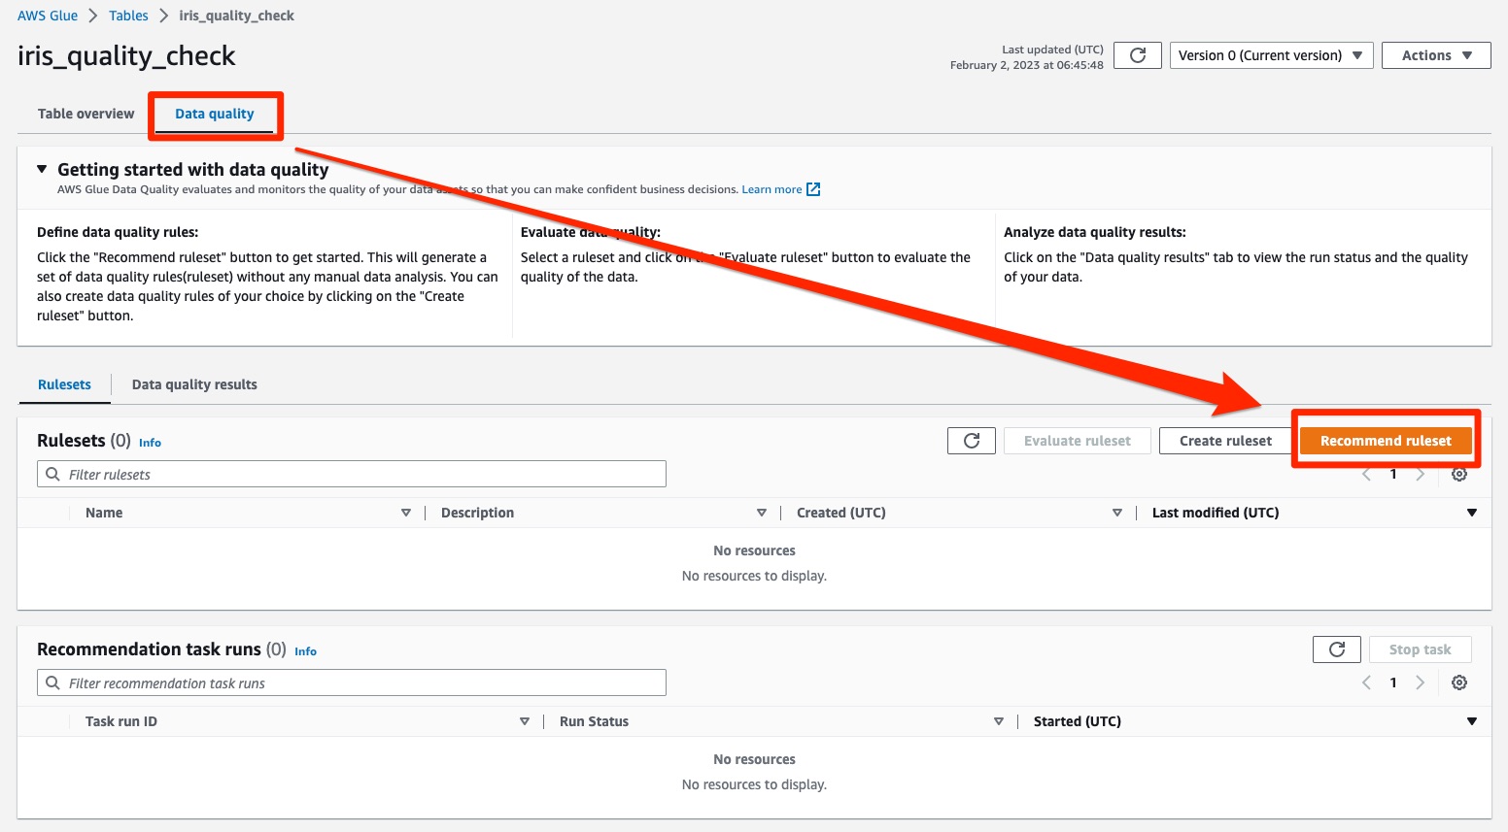This screenshot has height=832, width=1508.
Task: Open the Actions dropdown
Action: (x=1436, y=55)
